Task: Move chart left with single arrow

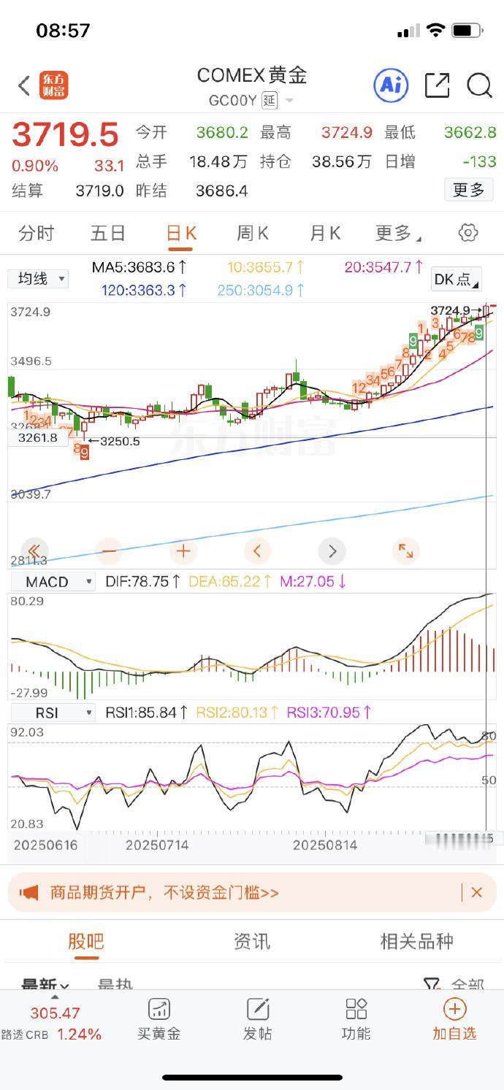Action: (x=257, y=550)
